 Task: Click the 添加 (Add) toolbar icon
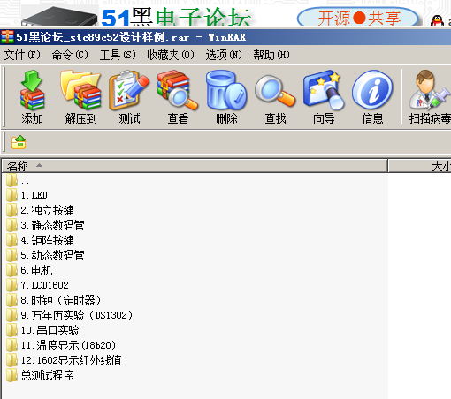coord(32,97)
